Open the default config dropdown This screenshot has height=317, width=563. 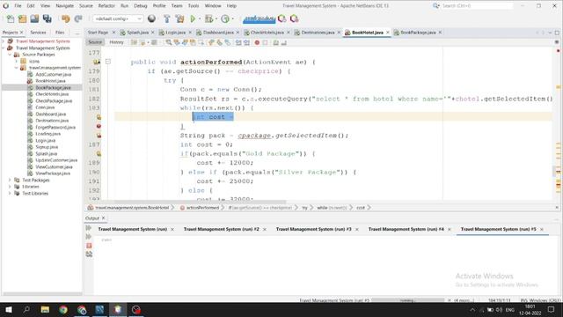point(118,18)
